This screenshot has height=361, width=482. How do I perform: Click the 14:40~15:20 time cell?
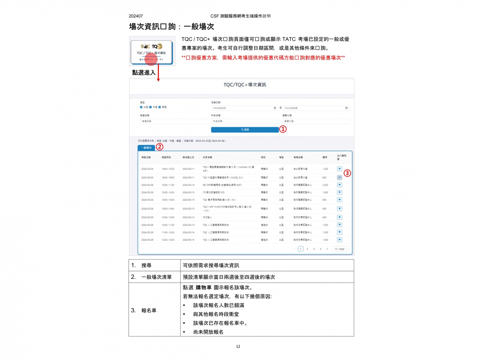point(168,169)
